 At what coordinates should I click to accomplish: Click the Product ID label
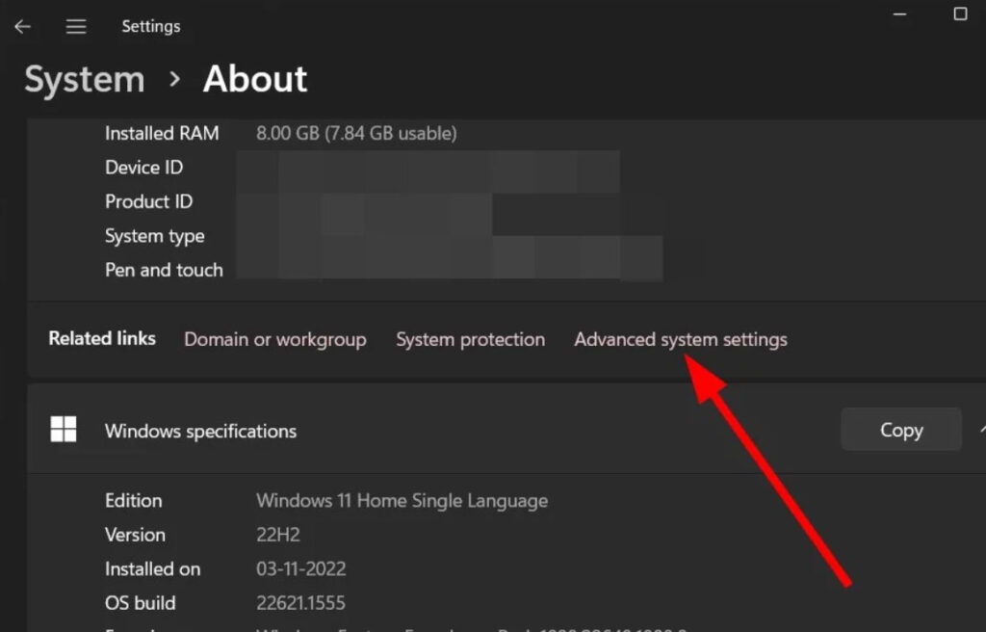point(149,201)
